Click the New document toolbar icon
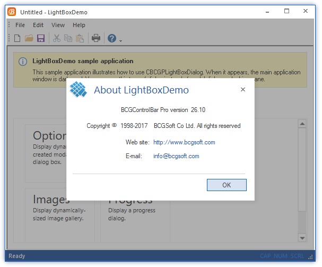Screen dimensions: 322x267 click(18, 38)
